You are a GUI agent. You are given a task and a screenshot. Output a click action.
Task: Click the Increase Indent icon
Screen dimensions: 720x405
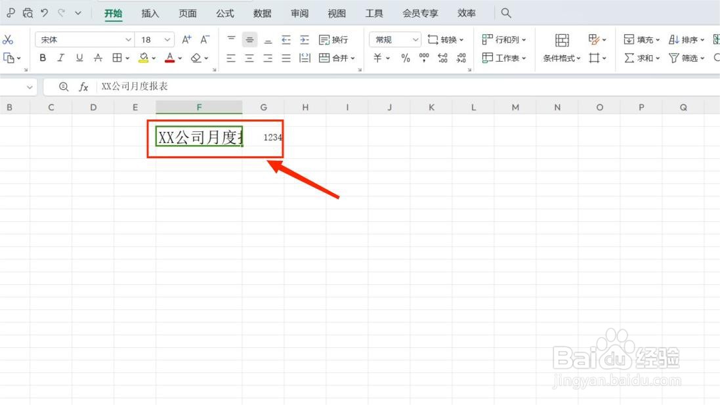point(305,40)
